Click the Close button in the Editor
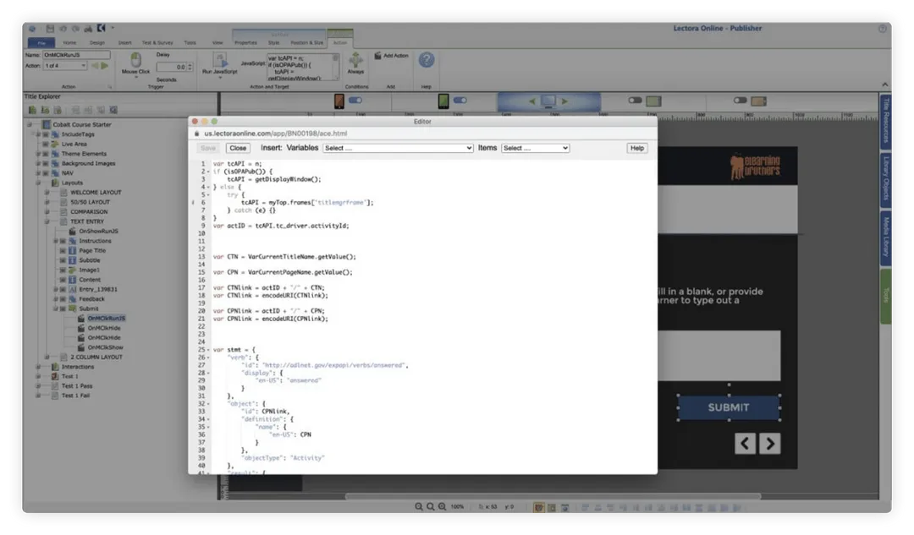This screenshot has width=914, height=535. pos(238,147)
